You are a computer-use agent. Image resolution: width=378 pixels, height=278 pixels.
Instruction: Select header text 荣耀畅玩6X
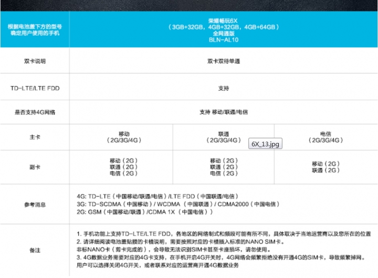(223, 20)
